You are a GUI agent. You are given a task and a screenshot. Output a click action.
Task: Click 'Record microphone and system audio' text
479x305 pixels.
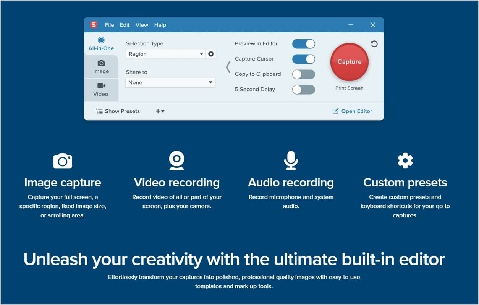coord(291,202)
